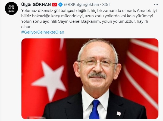The width and height of the screenshot is (163, 121).
Task: Click the blue tie in the photo
Action: (x=95, y=109)
